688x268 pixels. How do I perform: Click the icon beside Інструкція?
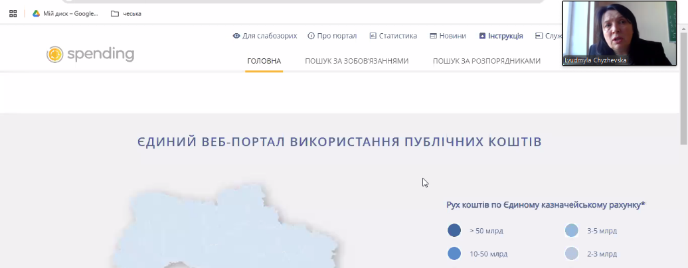point(482,36)
